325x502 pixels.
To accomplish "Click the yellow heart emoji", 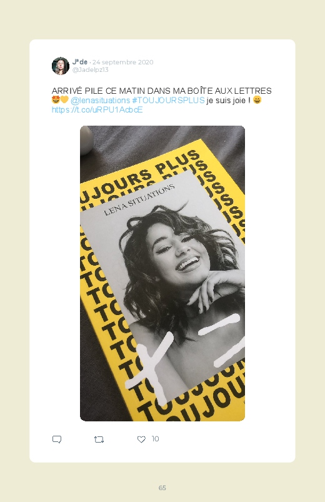I will (x=64, y=100).
